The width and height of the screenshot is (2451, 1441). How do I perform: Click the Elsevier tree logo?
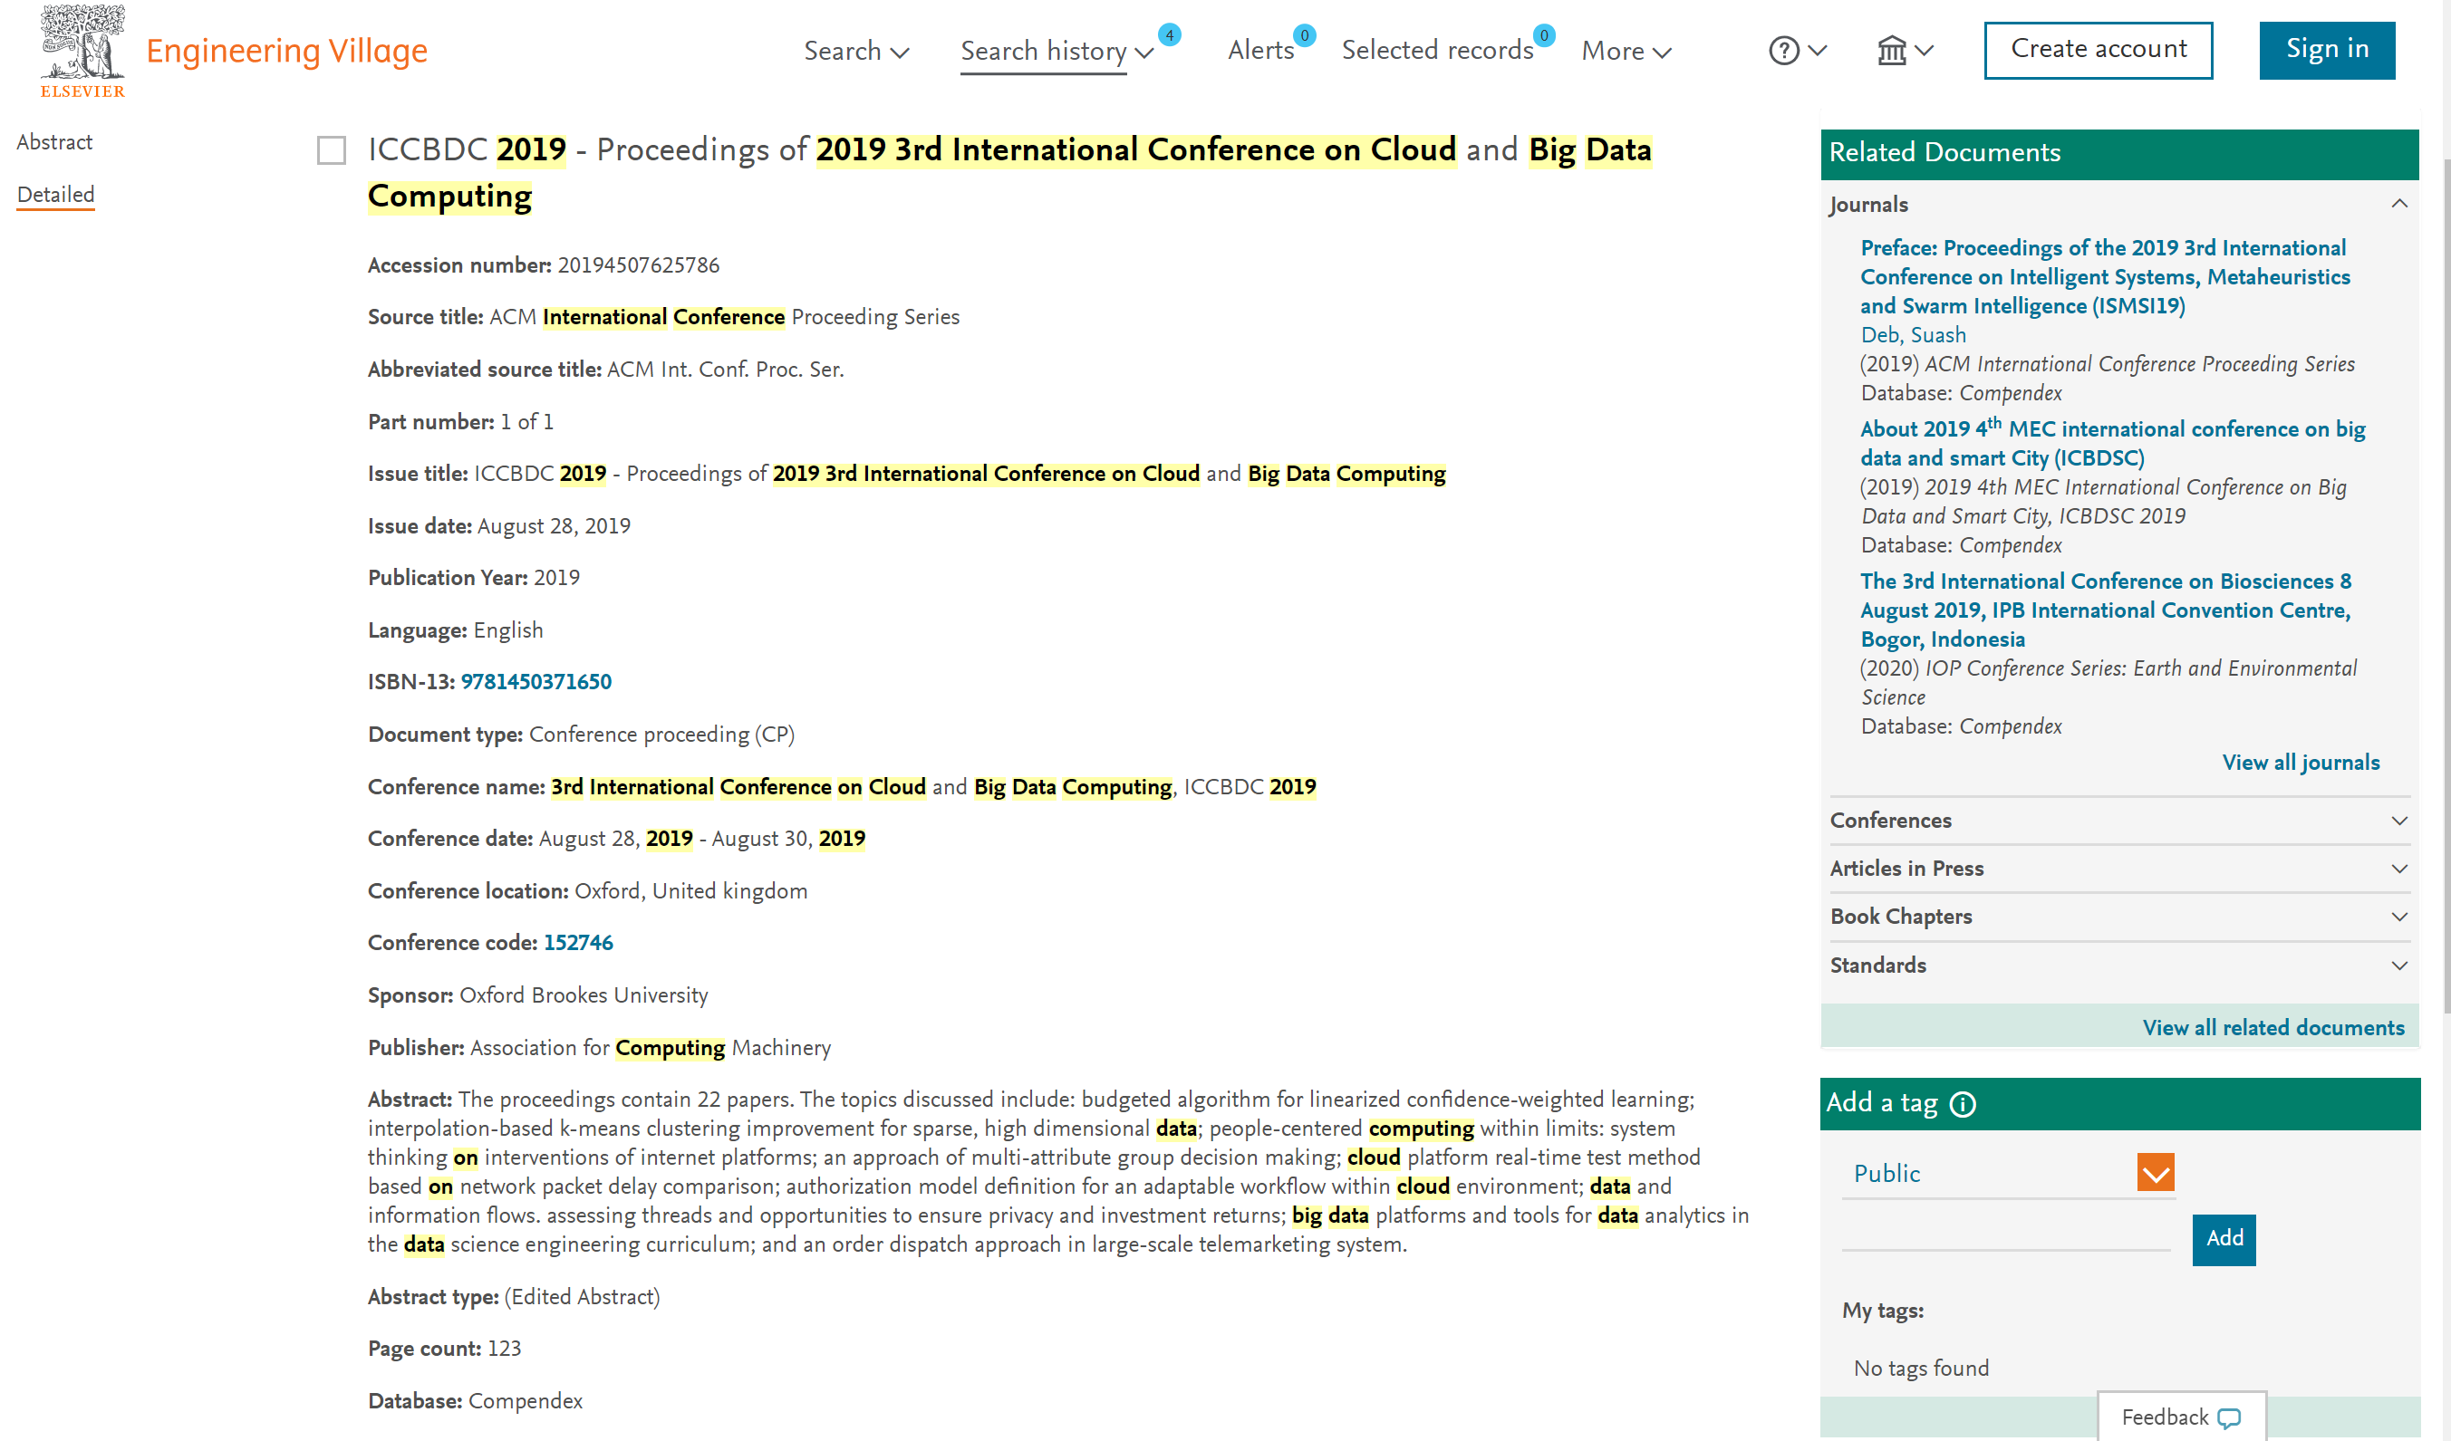coord(82,51)
